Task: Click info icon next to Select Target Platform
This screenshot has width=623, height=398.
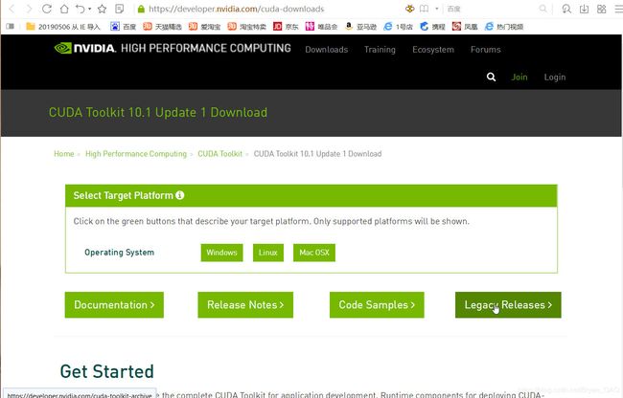Action: [x=179, y=195]
